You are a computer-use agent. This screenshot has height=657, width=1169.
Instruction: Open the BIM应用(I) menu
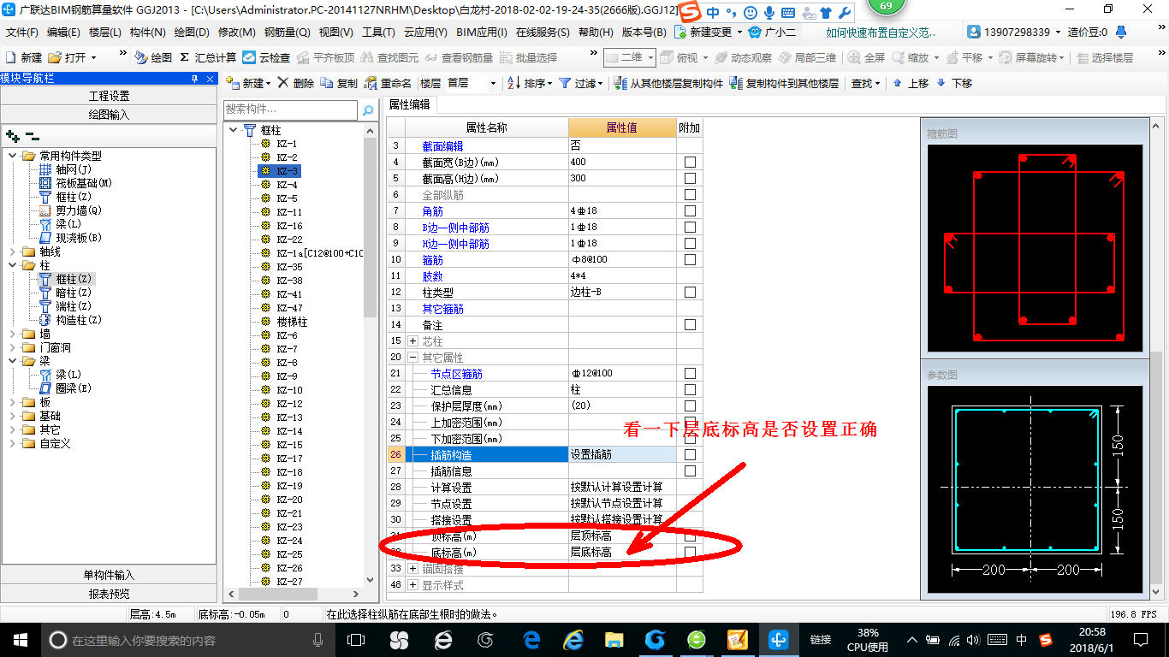pos(482,32)
